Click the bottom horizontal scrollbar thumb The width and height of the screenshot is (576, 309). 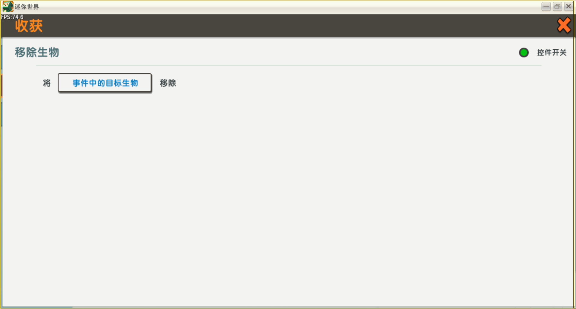tap(37, 307)
